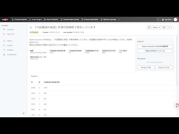
Task: Go to the next signal with right chevron
Action: click(173, 28)
